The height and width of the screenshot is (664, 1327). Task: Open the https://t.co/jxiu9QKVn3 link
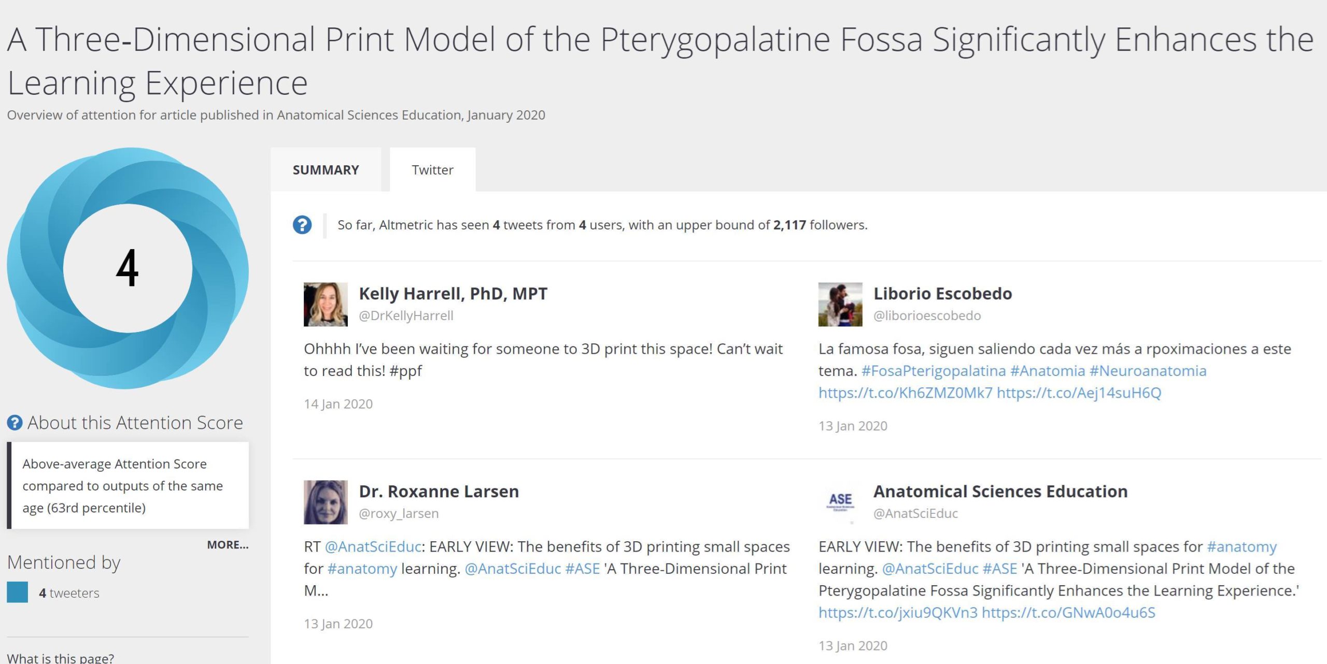click(898, 613)
